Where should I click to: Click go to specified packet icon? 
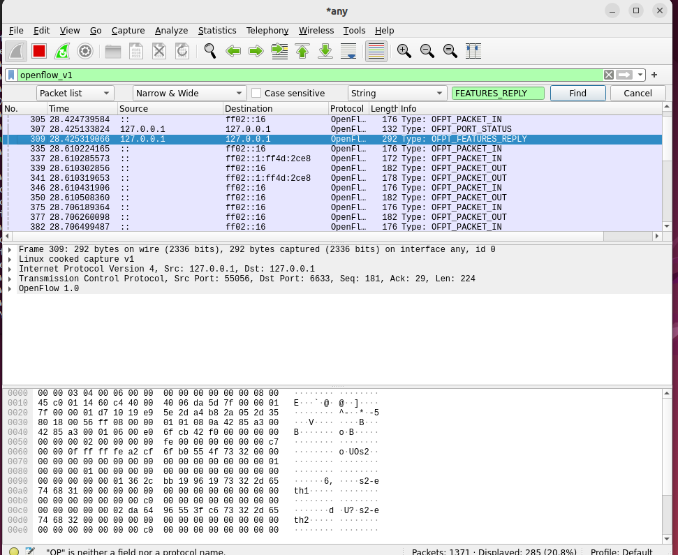click(279, 52)
